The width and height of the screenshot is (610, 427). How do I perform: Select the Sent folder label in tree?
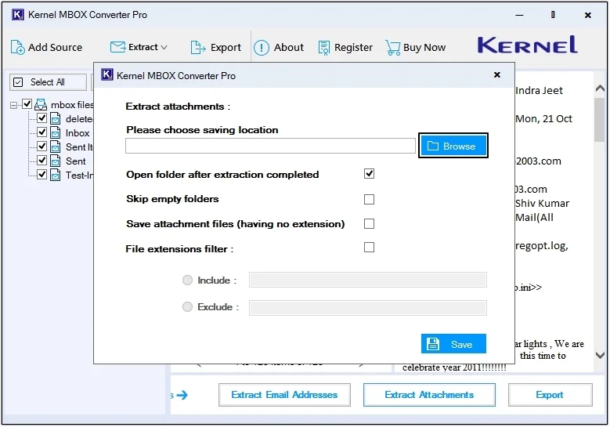tap(75, 161)
